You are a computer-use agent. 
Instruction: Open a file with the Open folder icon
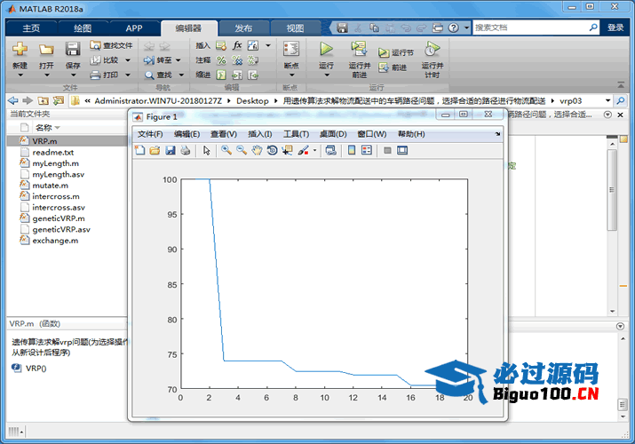[46, 50]
